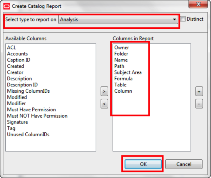
Task: Select Caption ID from Available Columns
Action: (19, 60)
